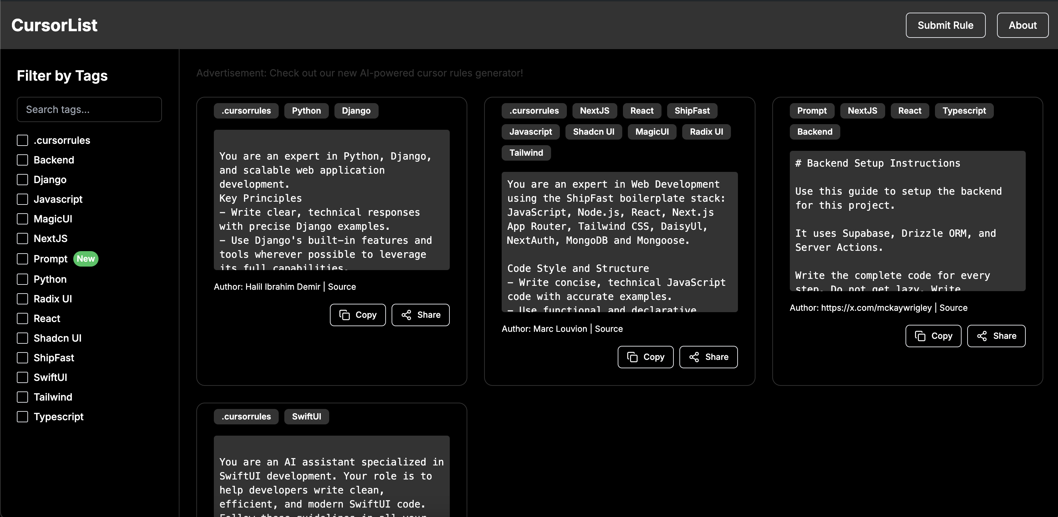
Task: Tick the Typescript filter checkbox
Action: click(22, 417)
